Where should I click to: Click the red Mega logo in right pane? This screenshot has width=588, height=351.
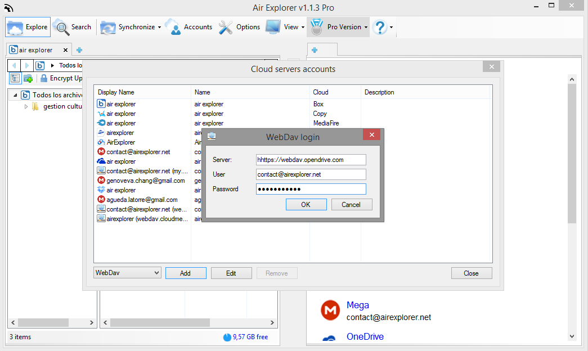click(x=330, y=310)
